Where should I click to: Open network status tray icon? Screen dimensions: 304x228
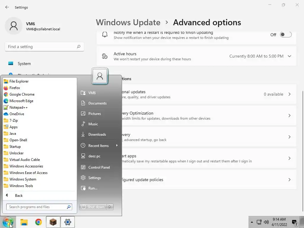coord(259,222)
